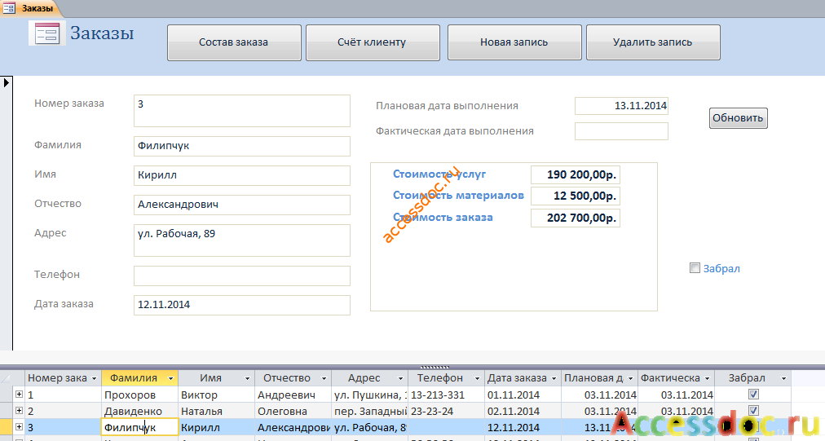
Task: Expand subdatasheet for order 2
Action: (19, 411)
